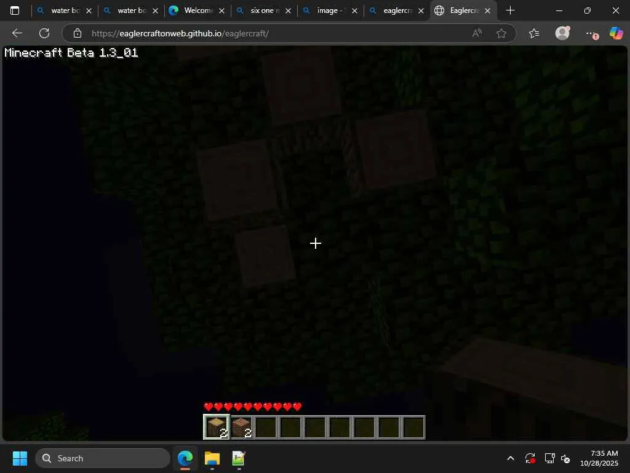Close the active Eaglercraft tab
630x473 pixels.
click(x=487, y=11)
